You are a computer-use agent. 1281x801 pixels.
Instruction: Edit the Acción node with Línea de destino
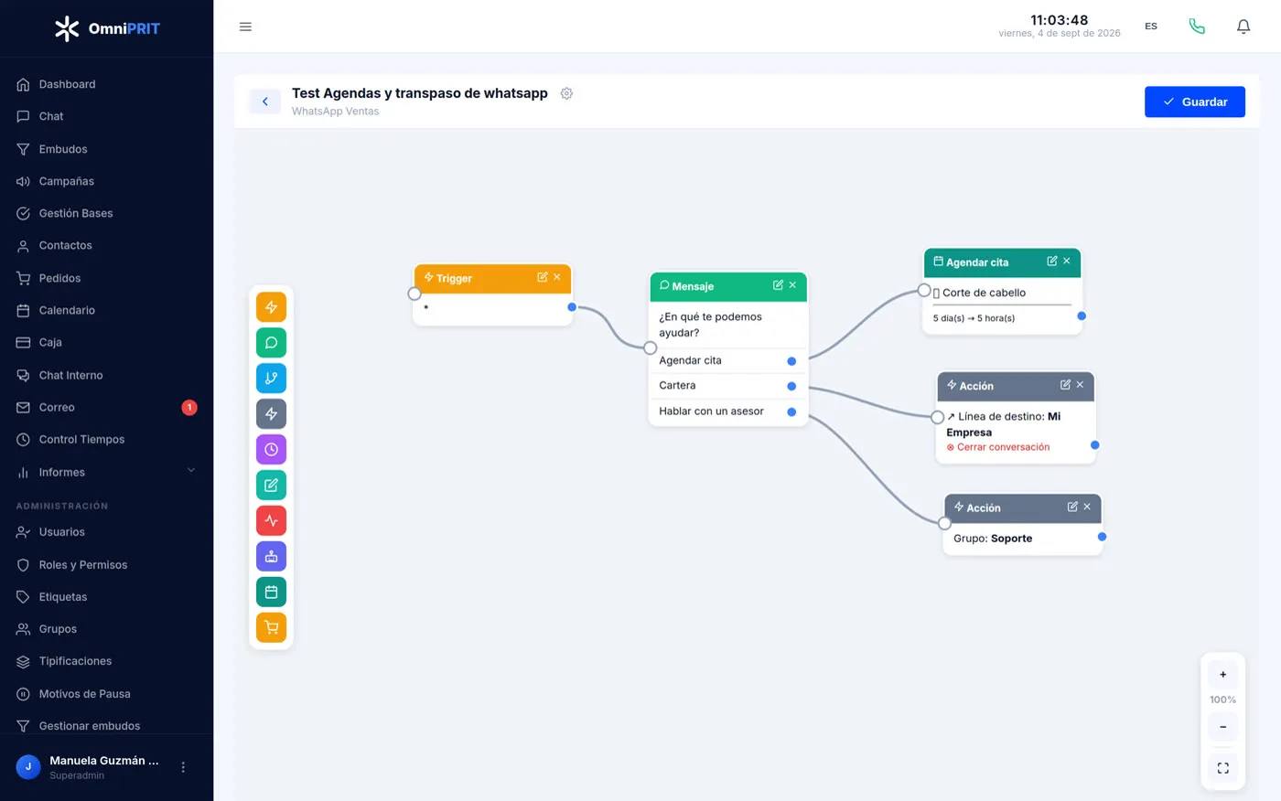1065,385
